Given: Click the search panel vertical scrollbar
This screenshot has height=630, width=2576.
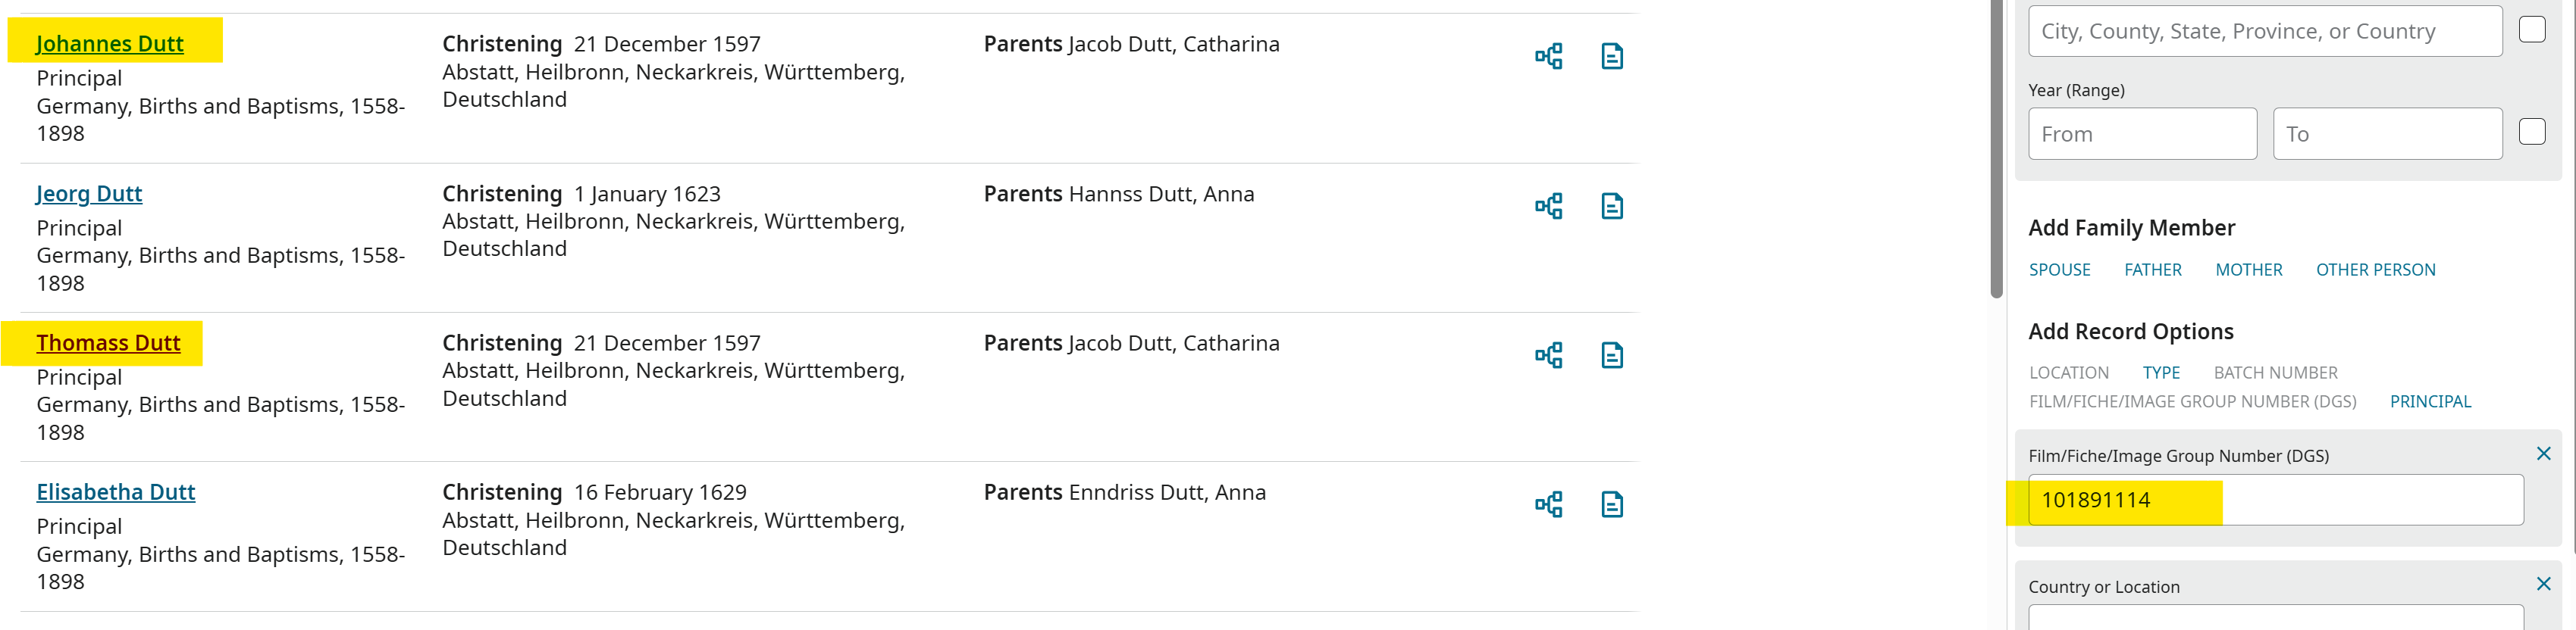Looking at the screenshot, I should (x=1996, y=150).
